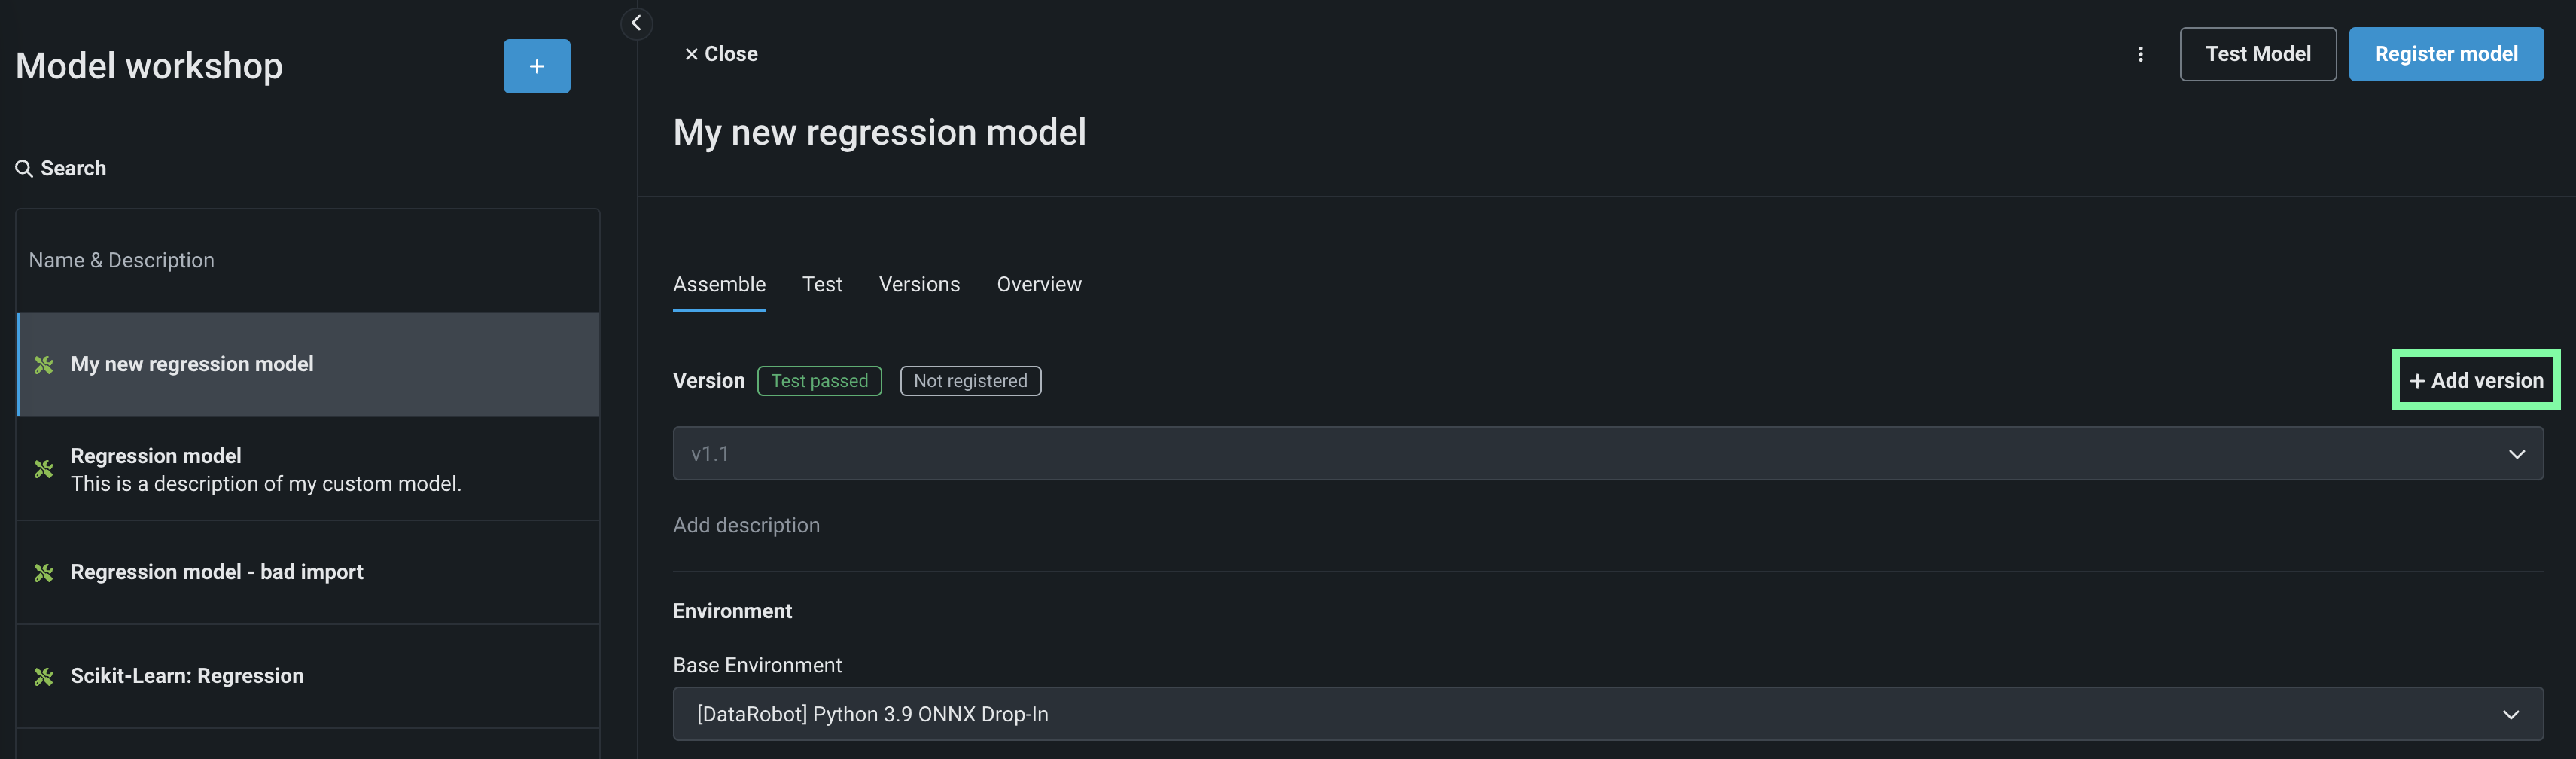Click the search magnifier icon

point(24,169)
